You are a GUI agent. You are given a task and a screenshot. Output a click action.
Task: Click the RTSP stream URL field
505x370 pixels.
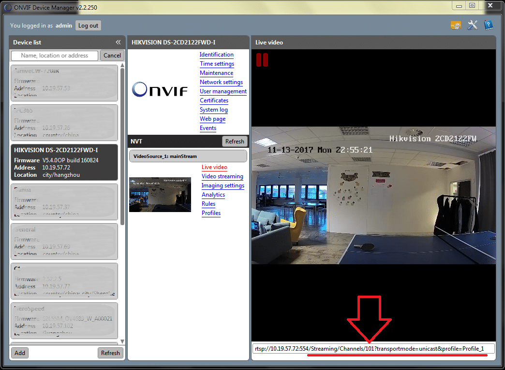coord(373,349)
